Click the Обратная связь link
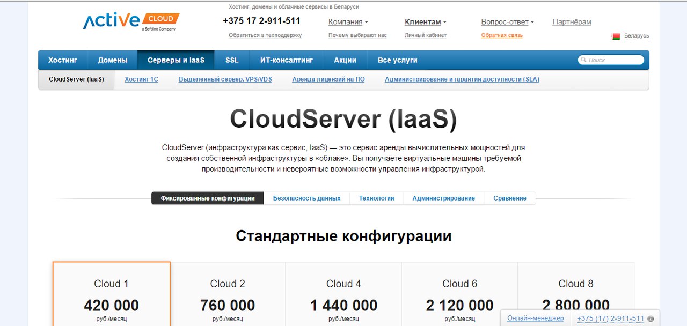The width and height of the screenshot is (687, 326). (x=501, y=35)
